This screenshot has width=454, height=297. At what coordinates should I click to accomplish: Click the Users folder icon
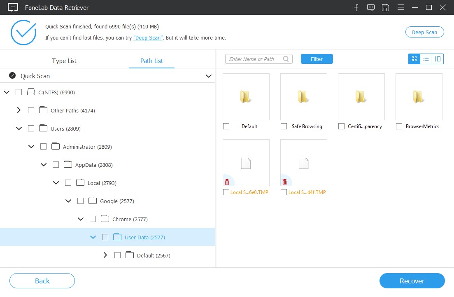(x=43, y=128)
